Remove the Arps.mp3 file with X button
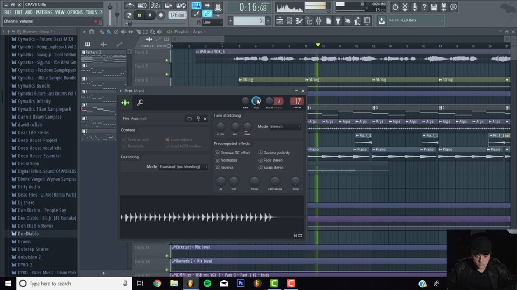 (205, 119)
